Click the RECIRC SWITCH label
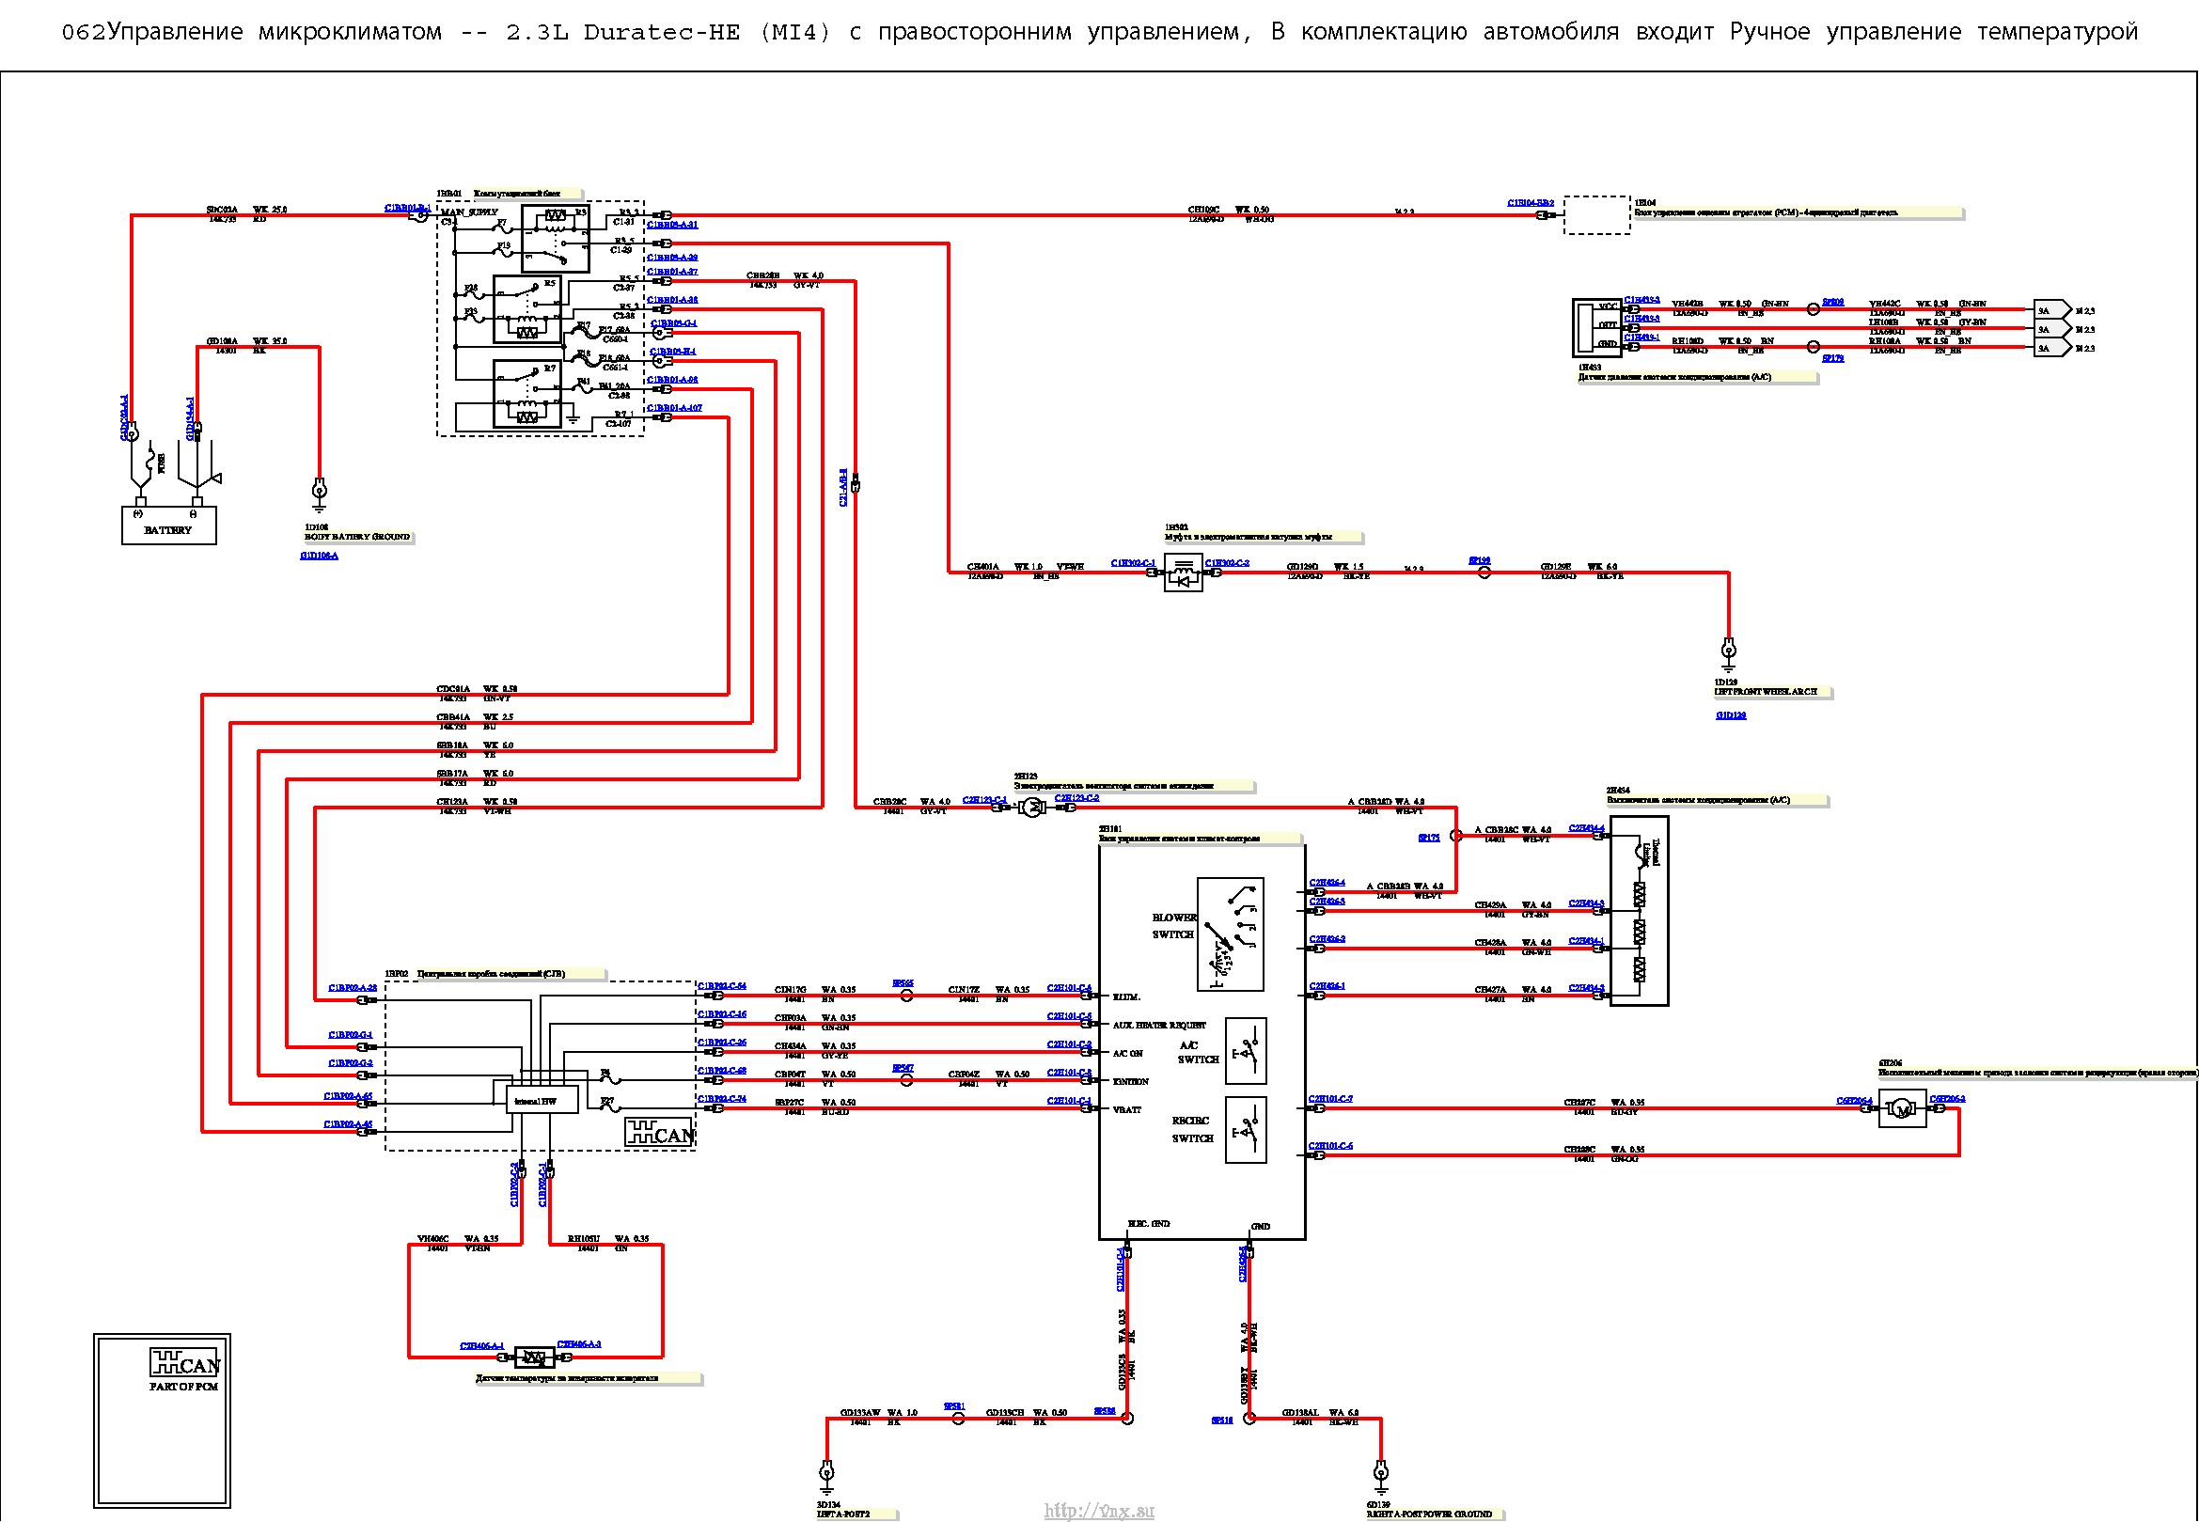2199x1522 pixels. point(1191,1130)
